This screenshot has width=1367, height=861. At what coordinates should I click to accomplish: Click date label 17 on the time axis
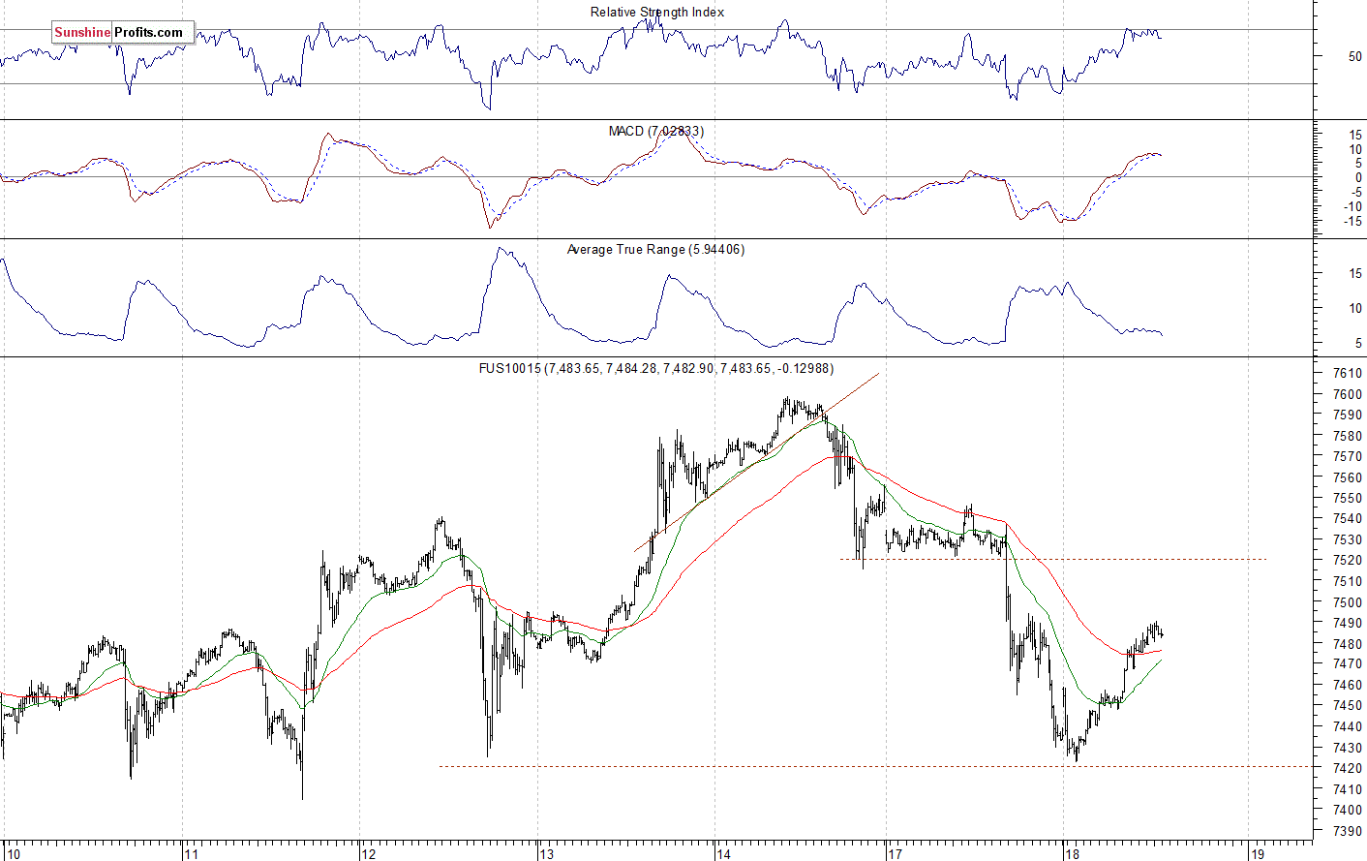coord(896,854)
